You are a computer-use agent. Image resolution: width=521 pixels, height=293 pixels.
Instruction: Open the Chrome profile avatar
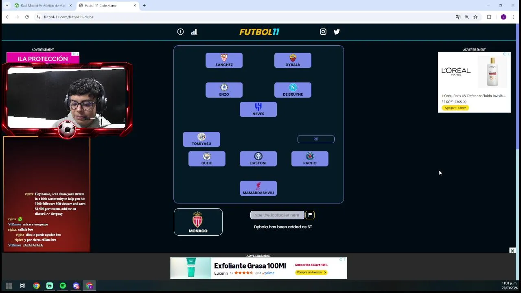[503, 17]
